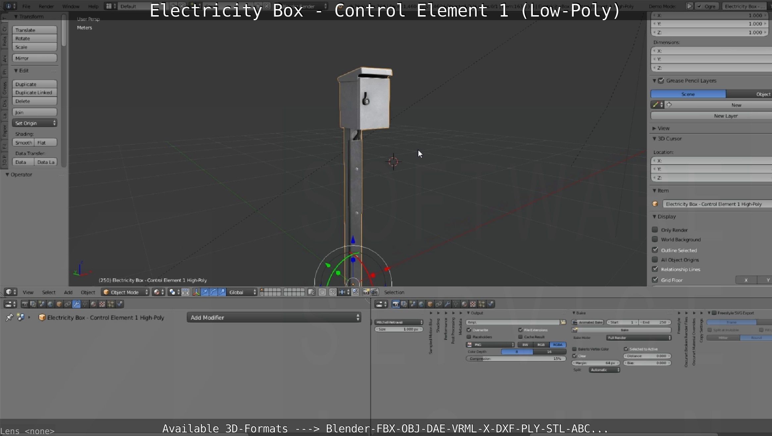Open the Scene tab icon in right properties editor

coord(413,304)
